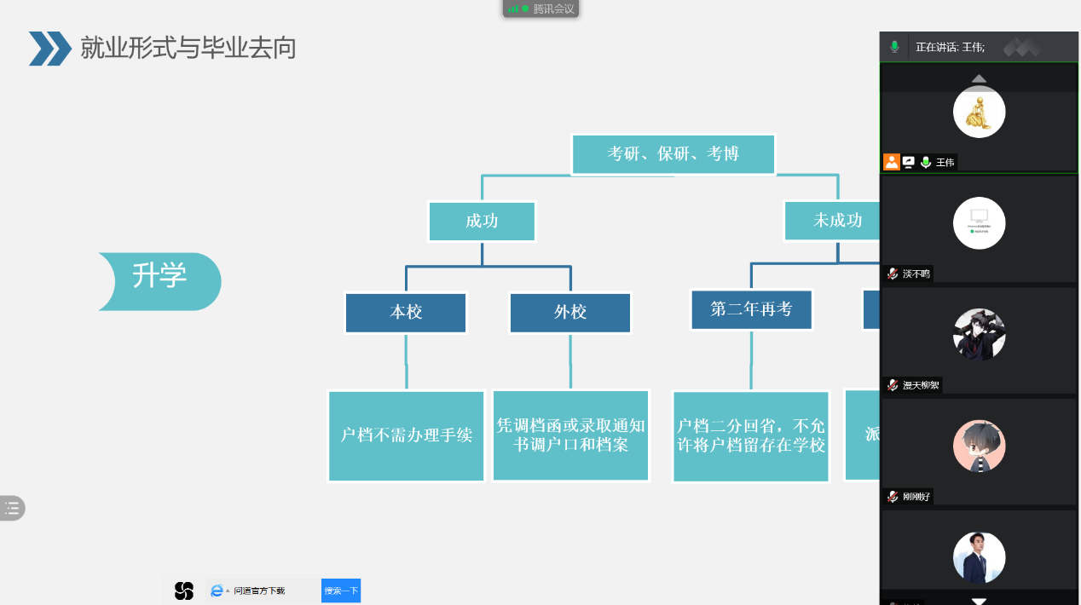Click 王伟's green microphone status icon

point(926,162)
